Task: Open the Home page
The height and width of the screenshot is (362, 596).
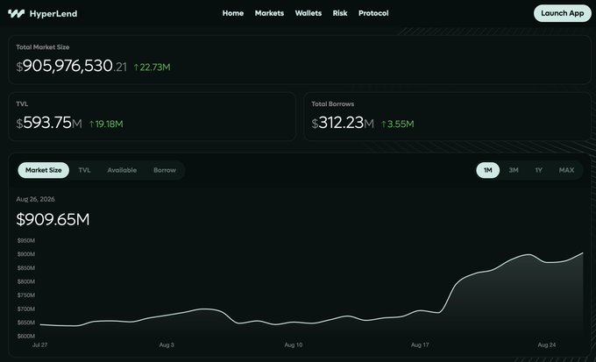Action: [x=233, y=13]
